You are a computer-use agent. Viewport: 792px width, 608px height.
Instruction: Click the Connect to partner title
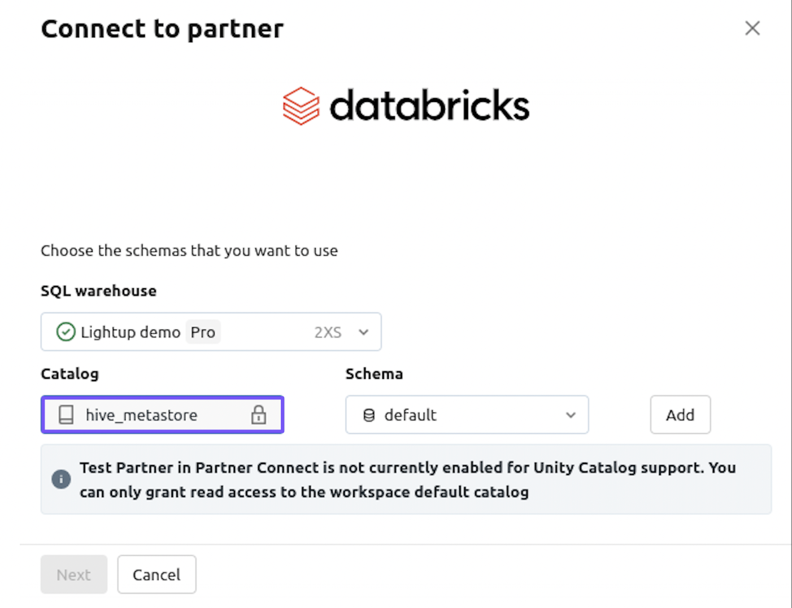(x=162, y=28)
